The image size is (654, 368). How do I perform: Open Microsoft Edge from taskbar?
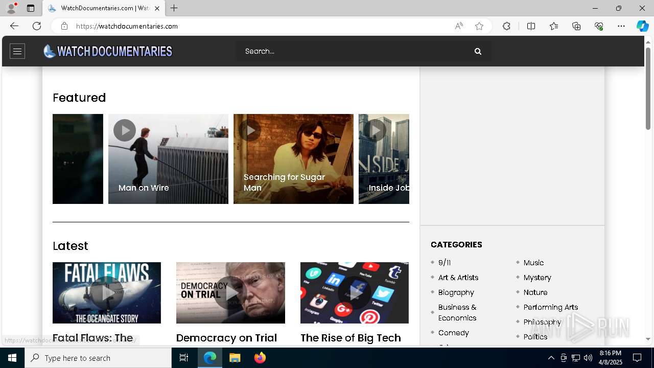[210, 358]
